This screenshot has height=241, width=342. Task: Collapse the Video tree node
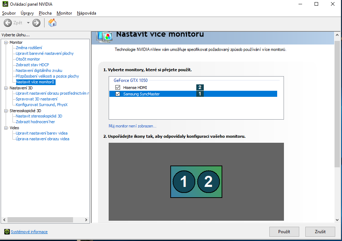[6, 128]
